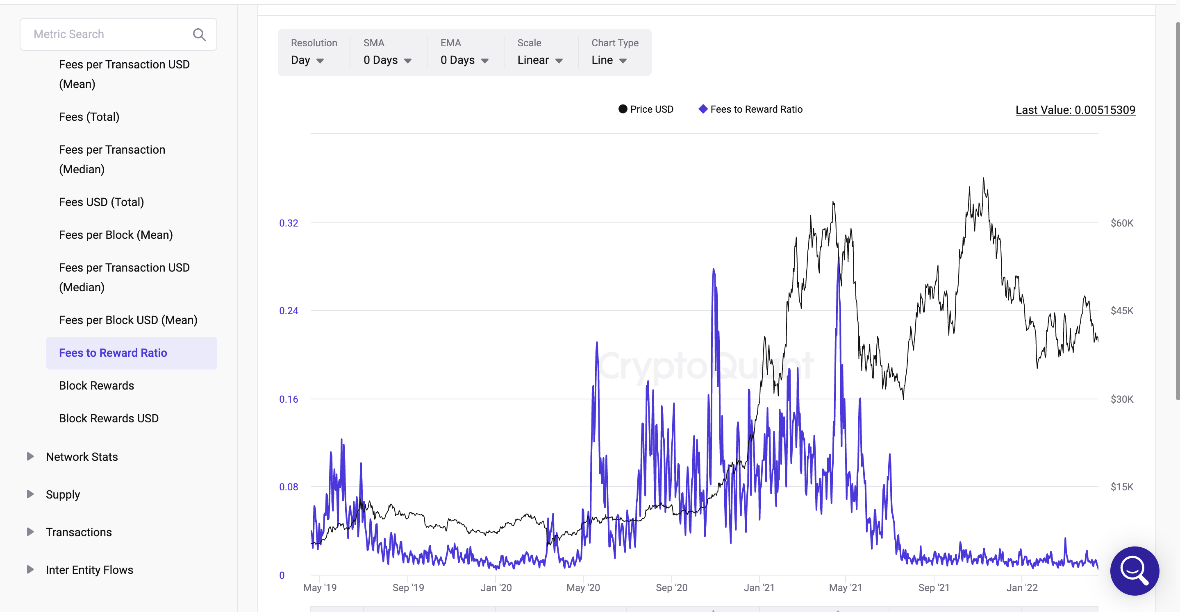Select Block Rewards metric

click(x=96, y=385)
